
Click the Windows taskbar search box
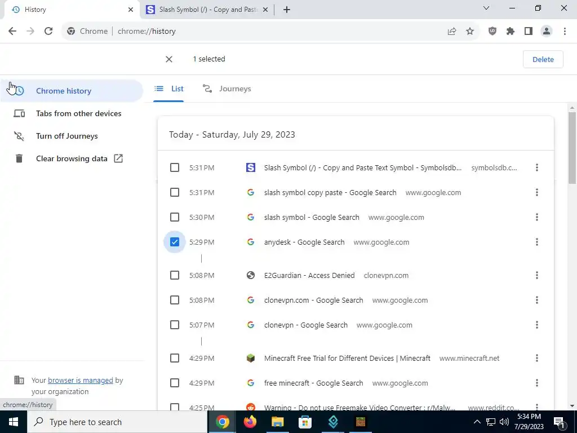[117, 422]
